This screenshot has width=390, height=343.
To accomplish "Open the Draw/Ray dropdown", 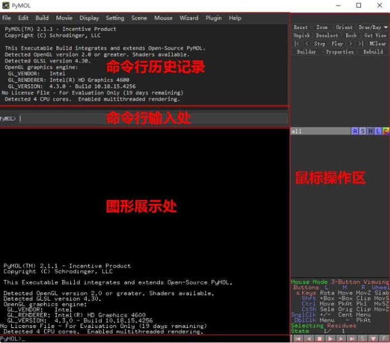I will [372, 27].
